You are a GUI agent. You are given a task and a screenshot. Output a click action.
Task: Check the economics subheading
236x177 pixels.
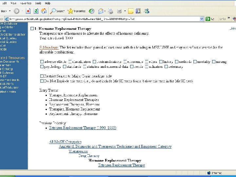tap(125, 62)
